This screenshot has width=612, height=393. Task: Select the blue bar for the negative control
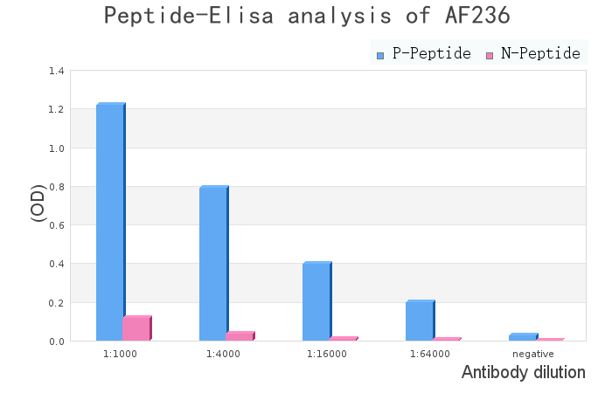pos(523,337)
